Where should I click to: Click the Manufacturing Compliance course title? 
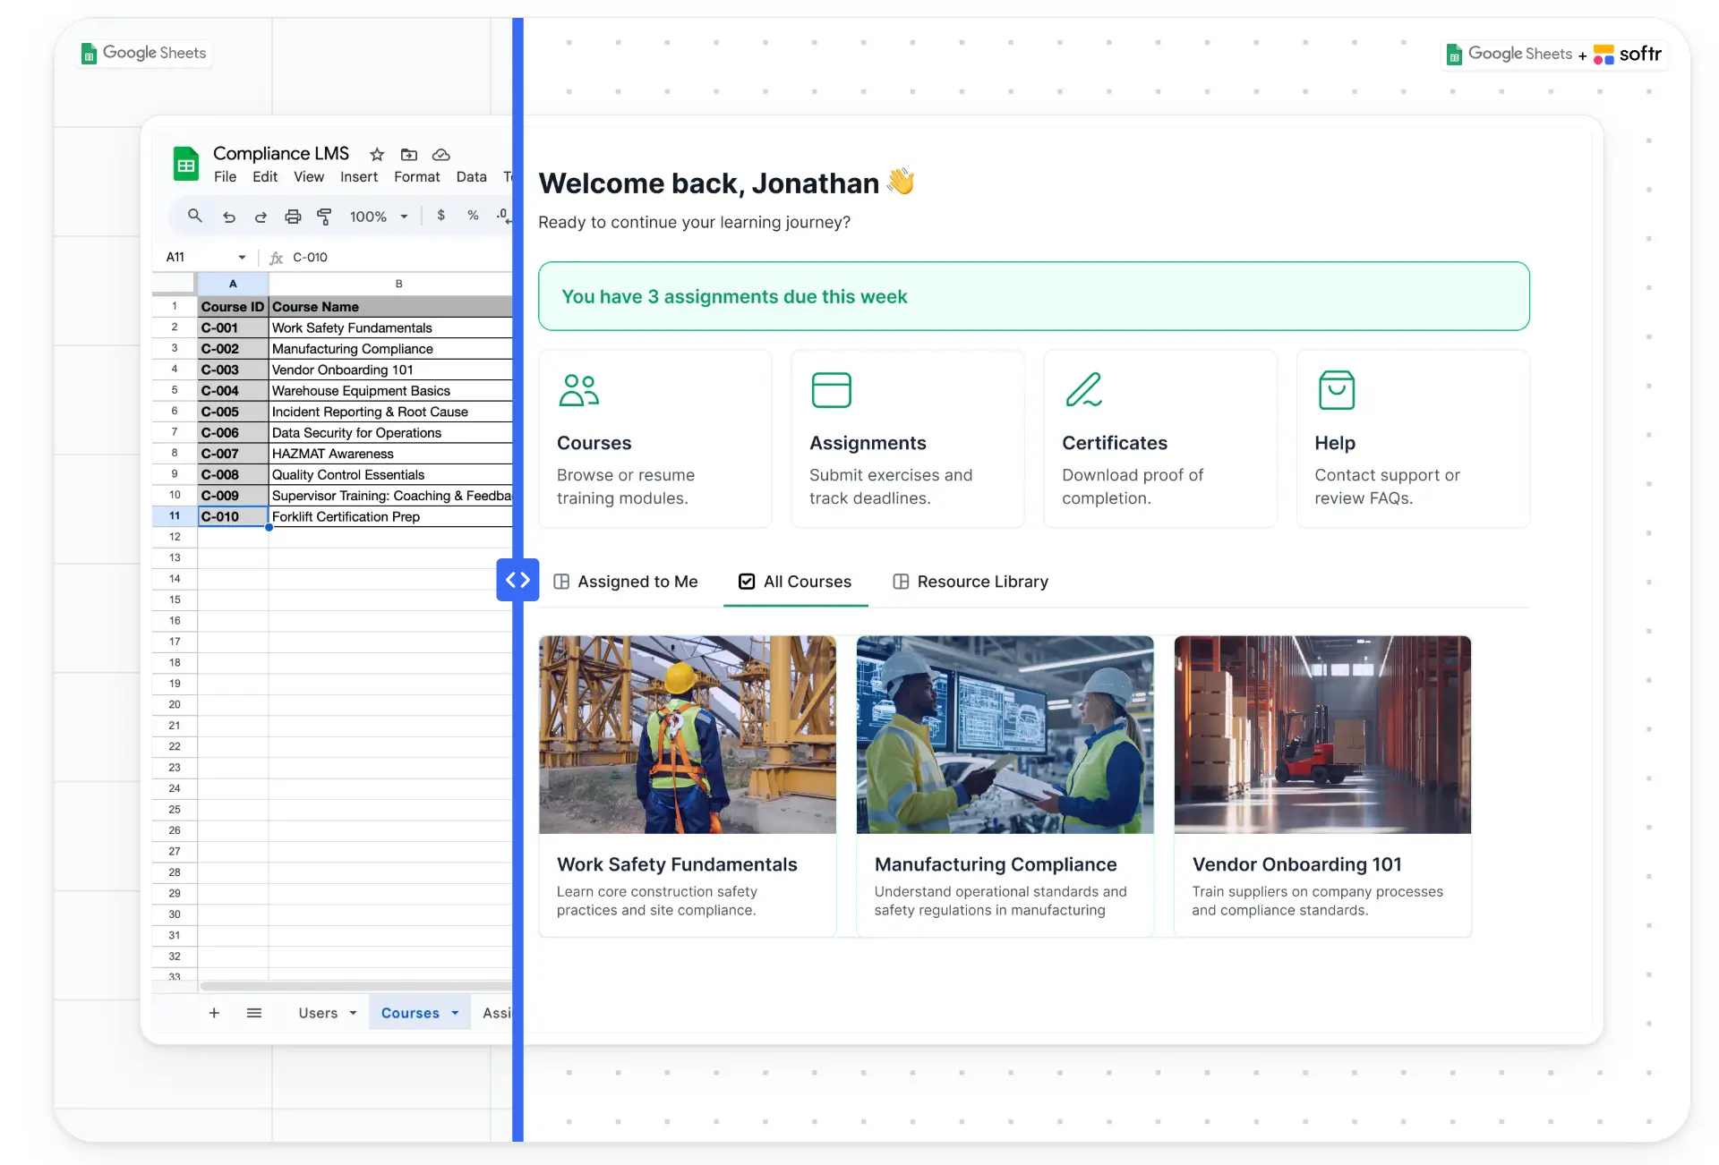point(996,864)
